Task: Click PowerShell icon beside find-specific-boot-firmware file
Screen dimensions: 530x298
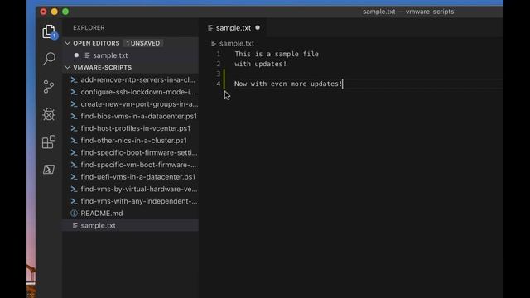Action: point(74,153)
